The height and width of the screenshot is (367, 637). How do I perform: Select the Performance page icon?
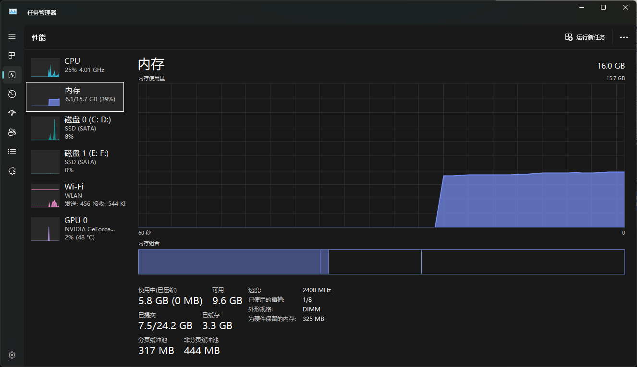12,75
